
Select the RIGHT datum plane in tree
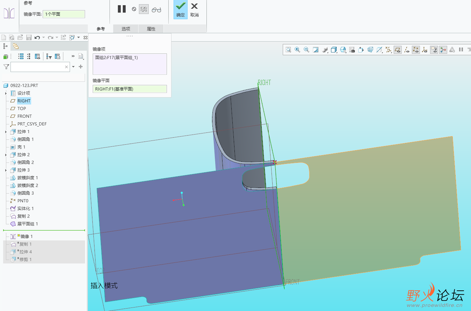(24, 101)
